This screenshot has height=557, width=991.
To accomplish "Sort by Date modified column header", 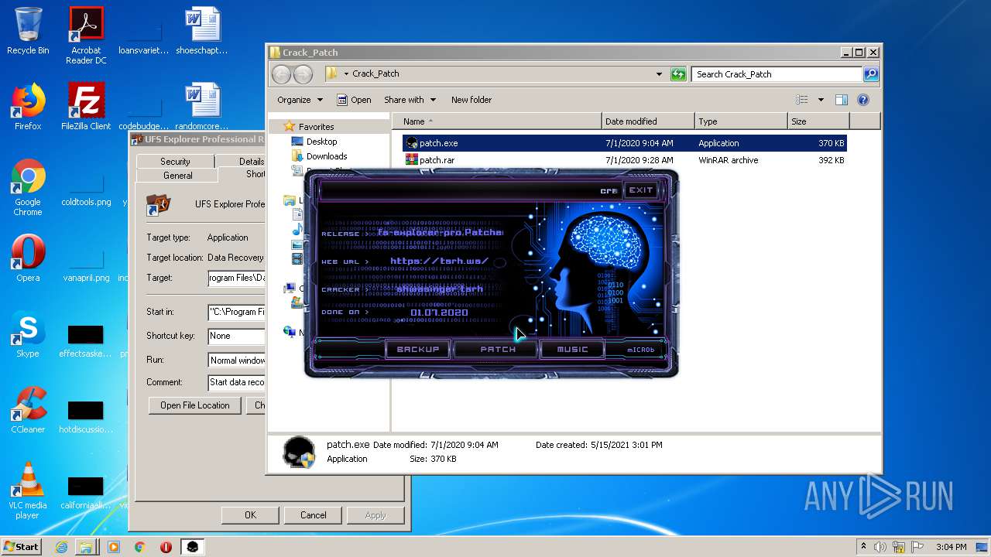I will coord(648,121).
